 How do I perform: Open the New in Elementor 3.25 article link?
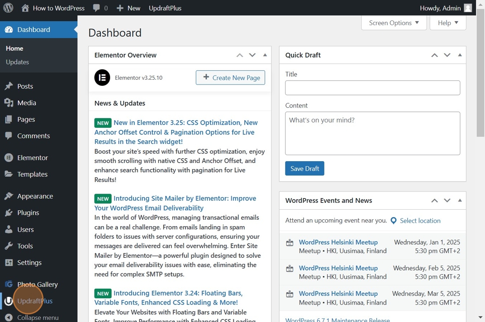click(176, 132)
